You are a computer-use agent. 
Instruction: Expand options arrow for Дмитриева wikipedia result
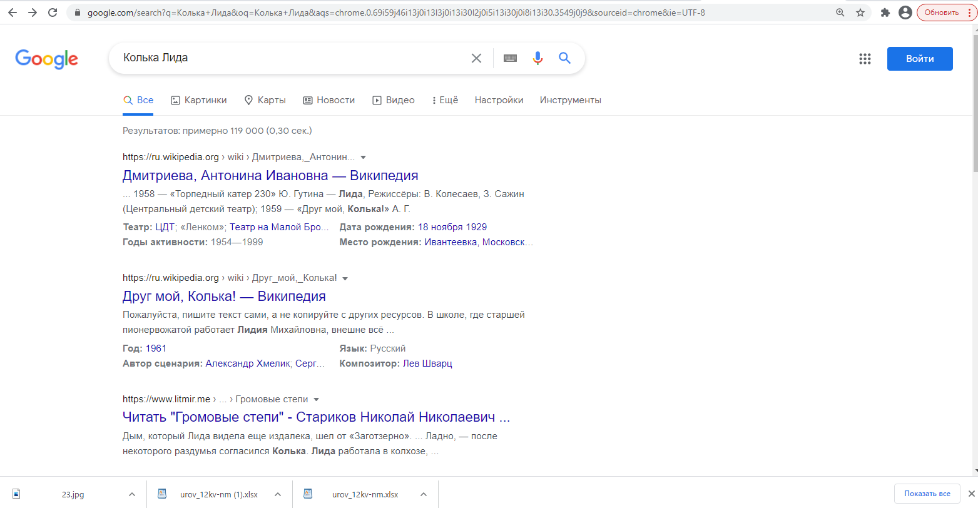[x=364, y=158]
